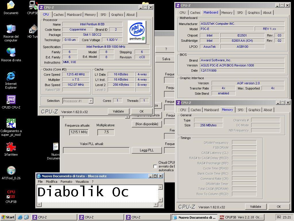Screen dimensions: 294x221
Task: Open SPD tab in the CPU window
Action: 103,15
